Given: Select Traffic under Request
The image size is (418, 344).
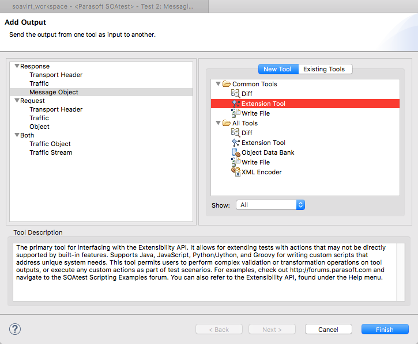Looking at the screenshot, I should pos(39,118).
